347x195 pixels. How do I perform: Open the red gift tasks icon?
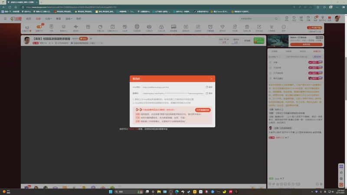click(330, 18)
